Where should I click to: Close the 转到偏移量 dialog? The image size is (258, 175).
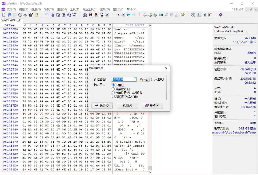click(166, 68)
